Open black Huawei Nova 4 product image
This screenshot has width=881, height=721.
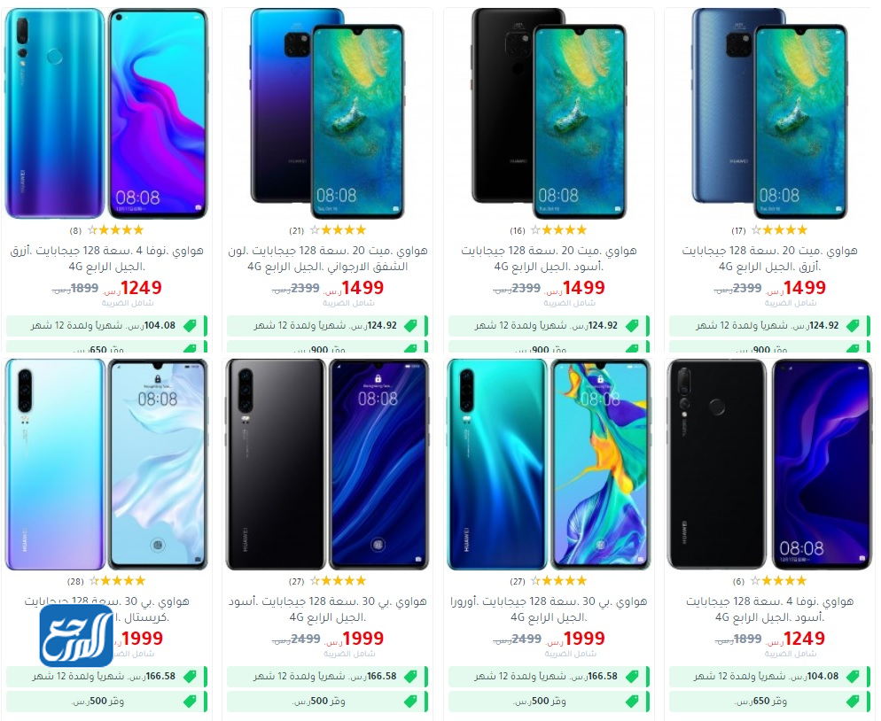coord(769,464)
